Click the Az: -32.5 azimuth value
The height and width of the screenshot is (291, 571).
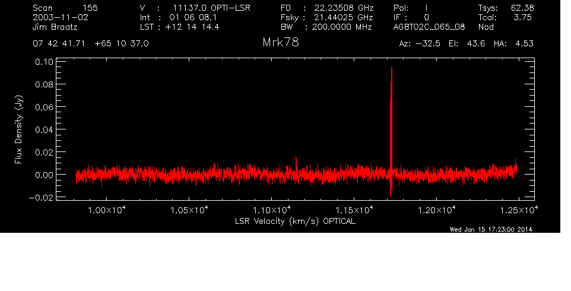[420, 44]
